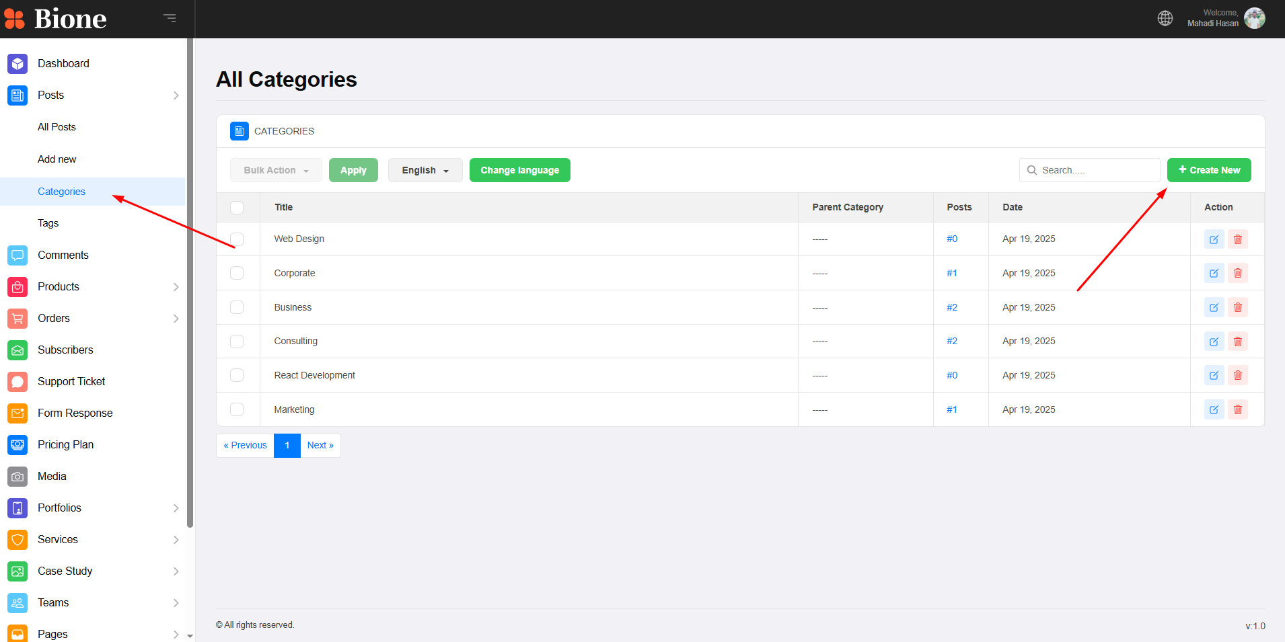The height and width of the screenshot is (642, 1285).
Task: Click the Services shield icon
Action: (17, 540)
